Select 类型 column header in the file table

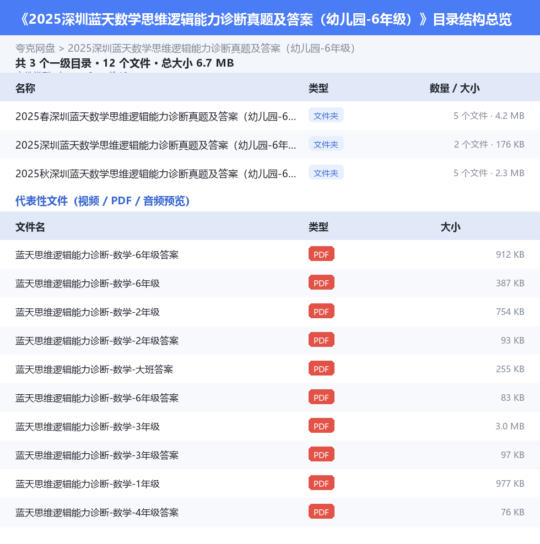pos(318,227)
